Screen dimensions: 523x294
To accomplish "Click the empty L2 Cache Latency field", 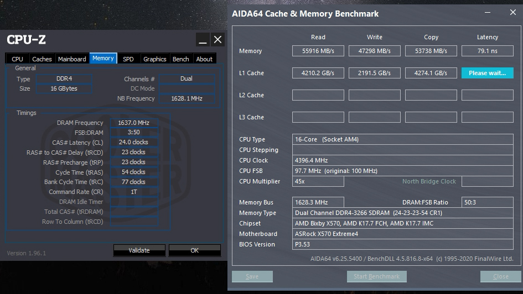I will 488,95.
